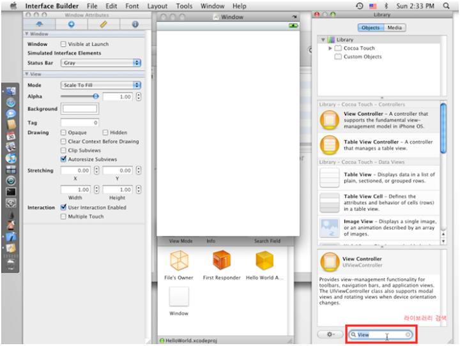
Task: Enable Multiple Touch checkbox
Action: coord(63,216)
